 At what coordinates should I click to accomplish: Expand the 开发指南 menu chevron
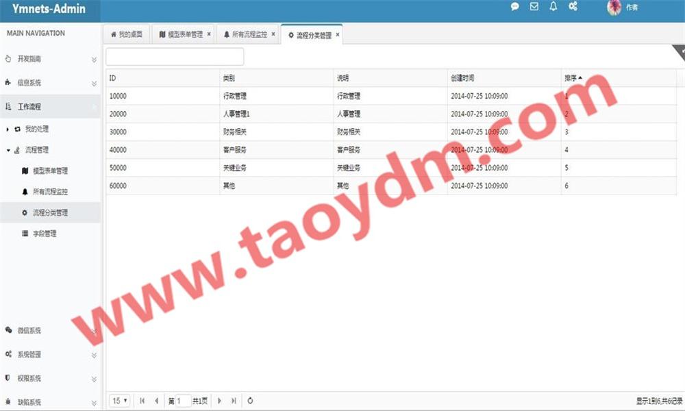[x=94, y=60]
